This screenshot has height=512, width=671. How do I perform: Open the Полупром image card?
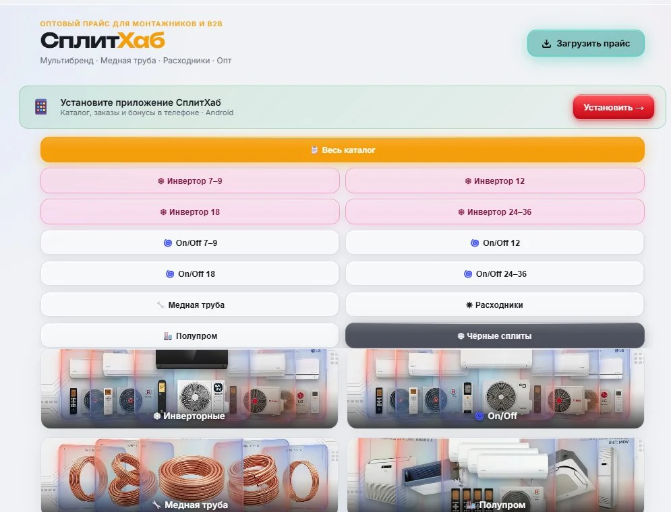point(496,475)
